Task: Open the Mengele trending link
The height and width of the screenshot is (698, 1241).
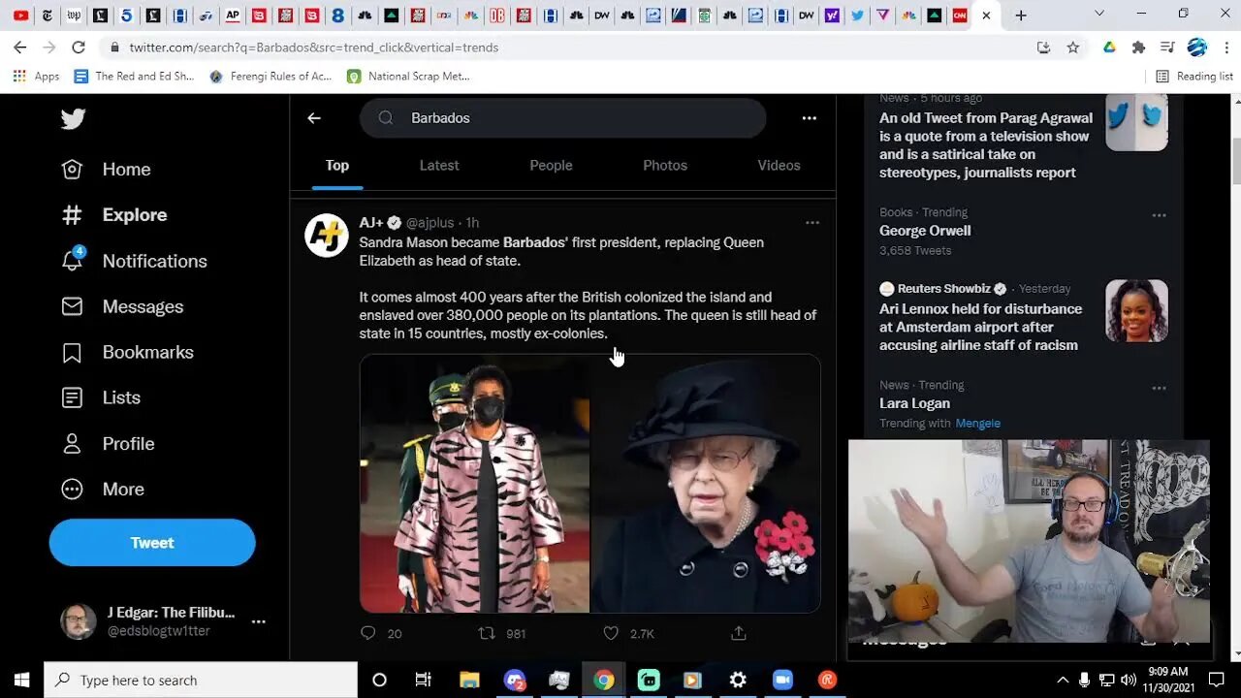Action: pos(977,423)
